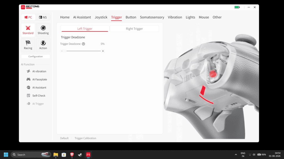Screen dimensions: 284x159
Task: Open the Windows Start menu
Action: coord(6,155)
